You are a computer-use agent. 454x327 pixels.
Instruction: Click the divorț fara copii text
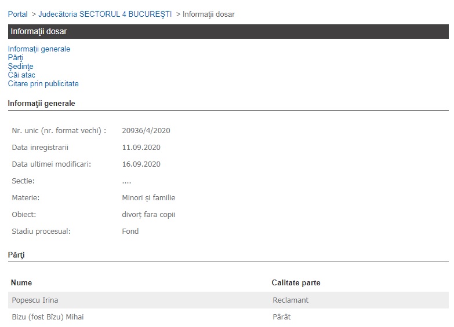point(148,215)
